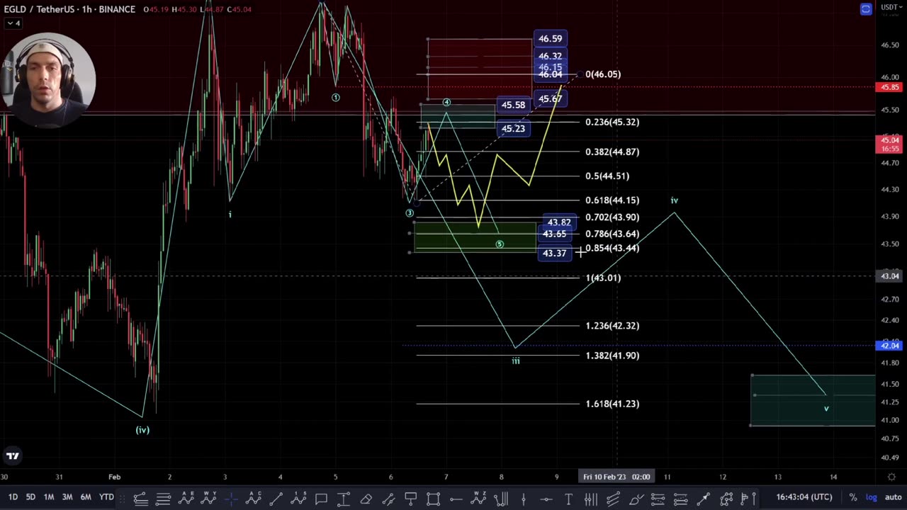Viewport: 907px width, 510px height.
Task: Select the trend line tool
Action: pyautogui.click(x=276, y=499)
